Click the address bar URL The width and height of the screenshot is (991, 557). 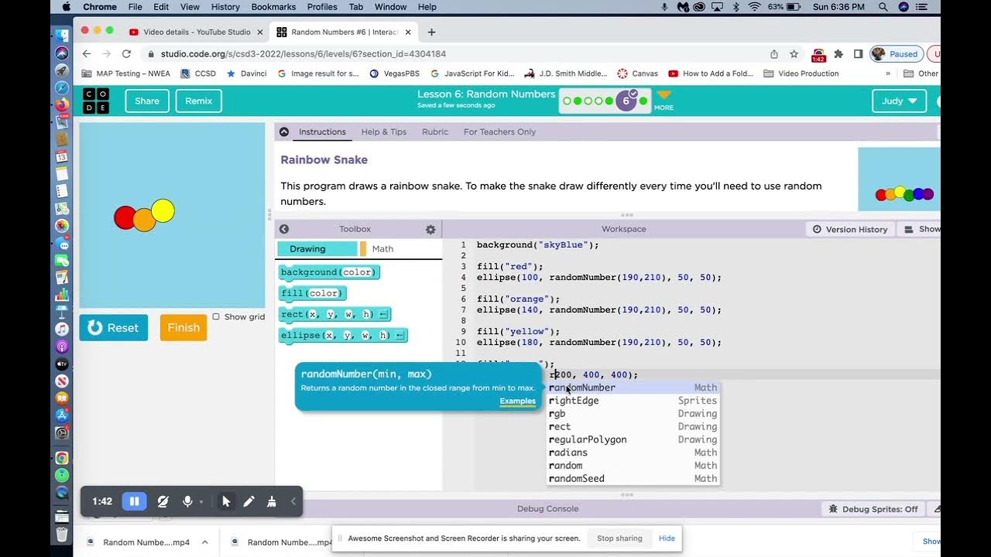point(303,54)
